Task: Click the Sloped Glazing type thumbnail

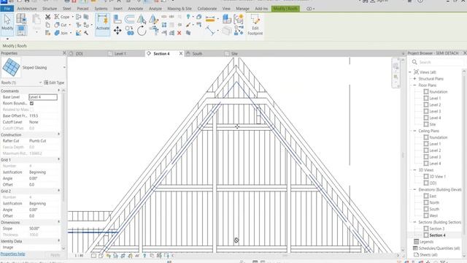Action: [11, 67]
